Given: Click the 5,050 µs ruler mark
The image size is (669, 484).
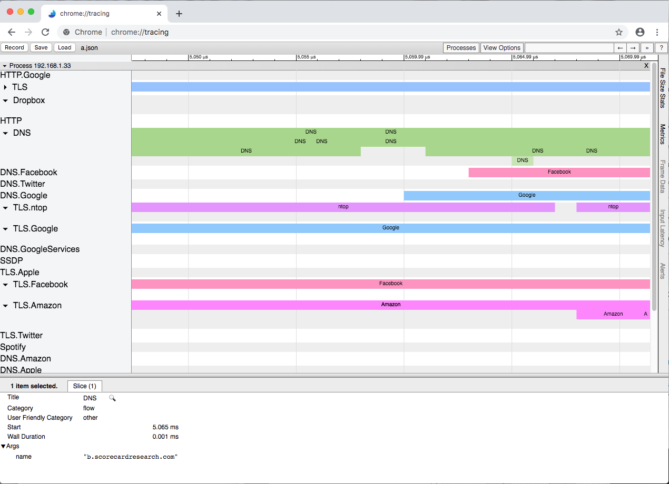Looking at the screenshot, I should pyautogui.click(x=198, y=57).
